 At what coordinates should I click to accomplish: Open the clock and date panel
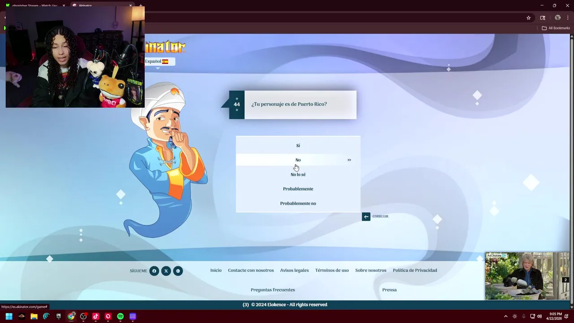pyautogui.click(x=554, y=316)
